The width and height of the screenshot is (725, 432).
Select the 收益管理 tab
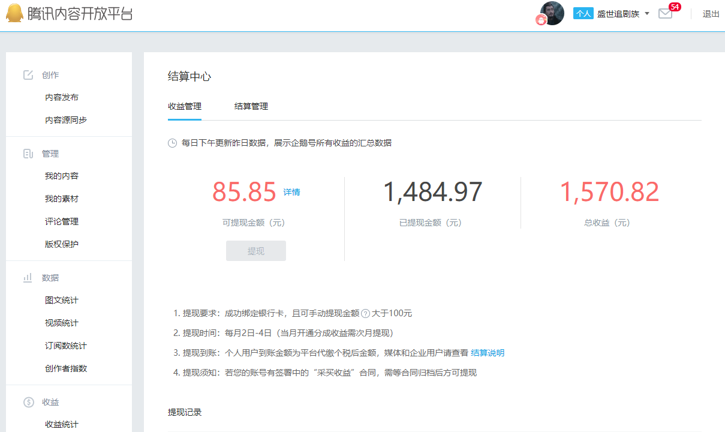(x=183, y=106)
